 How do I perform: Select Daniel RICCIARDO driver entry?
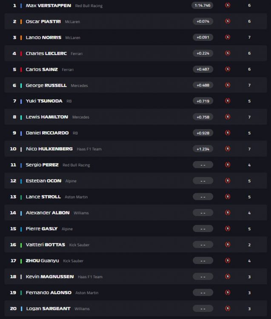pos(47,133)
